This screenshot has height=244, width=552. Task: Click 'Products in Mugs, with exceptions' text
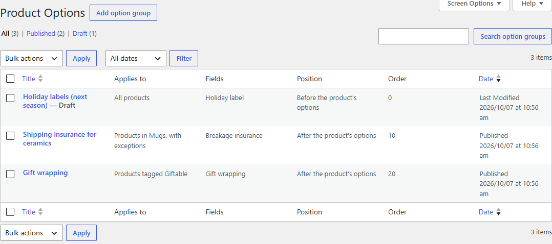(147, 140)
